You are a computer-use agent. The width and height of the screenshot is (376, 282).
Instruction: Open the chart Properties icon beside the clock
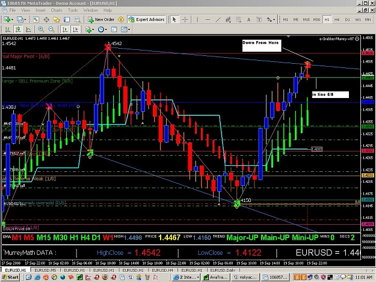click(x=114, y=29)
